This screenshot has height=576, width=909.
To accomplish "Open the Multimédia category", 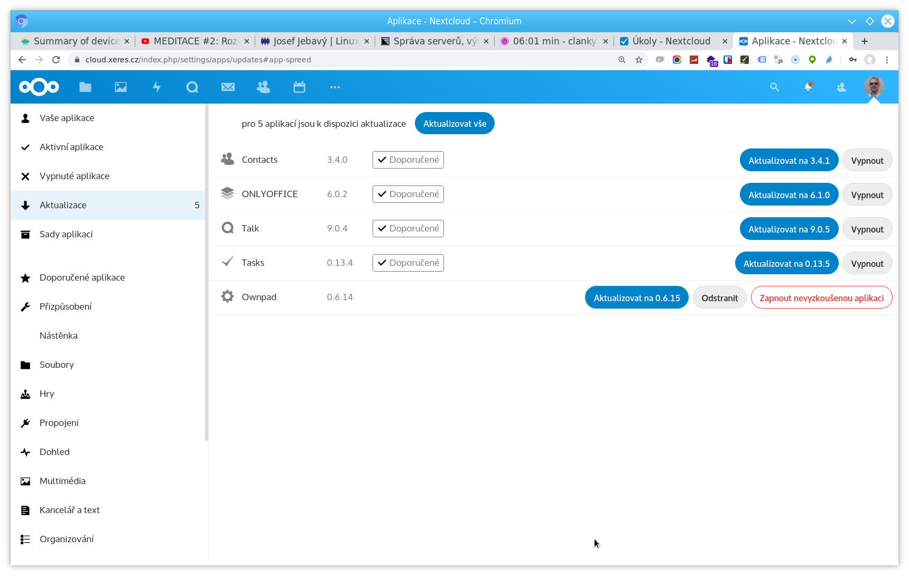I will point(108,481).
